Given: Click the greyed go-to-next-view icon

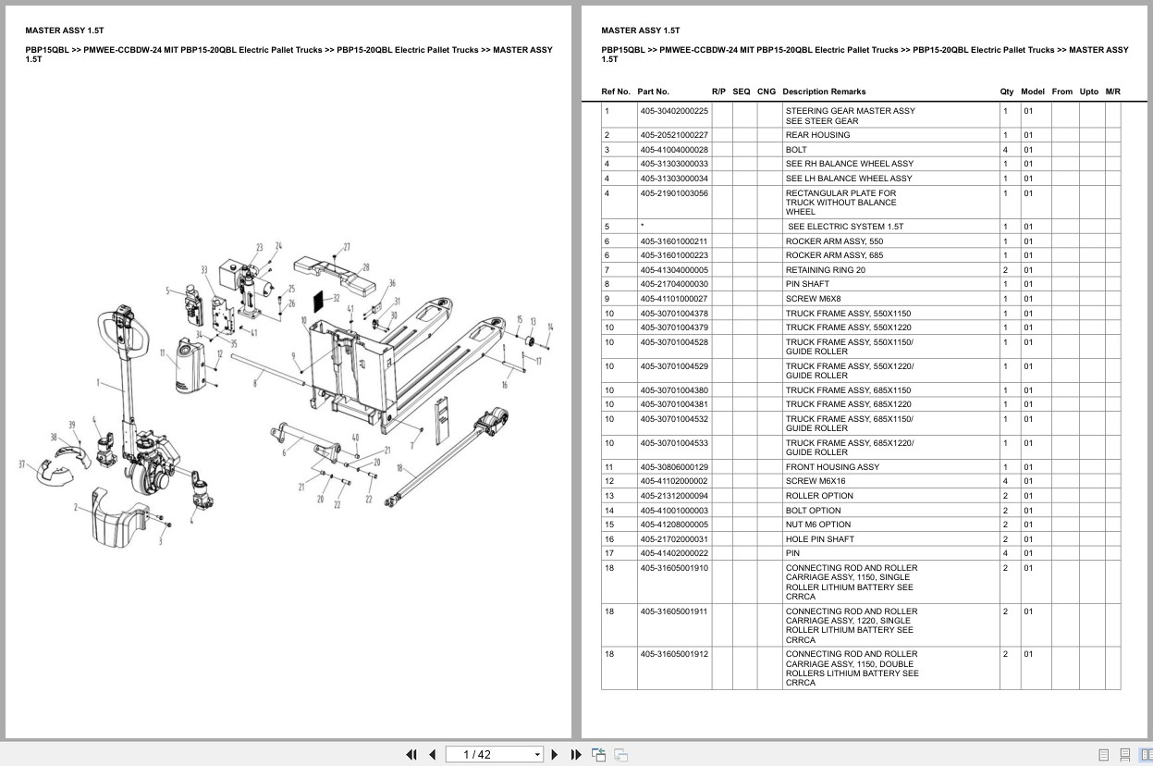Looking at the screenshot, I should (620, 754).
